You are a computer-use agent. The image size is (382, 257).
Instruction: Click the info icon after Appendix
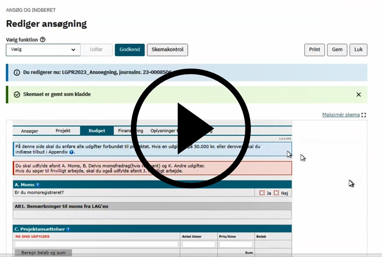tap(72, 152)
